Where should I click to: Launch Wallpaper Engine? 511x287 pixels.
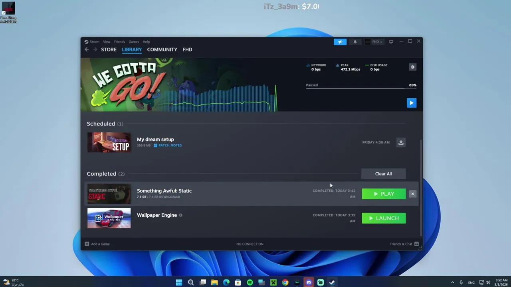coord(384,218)
